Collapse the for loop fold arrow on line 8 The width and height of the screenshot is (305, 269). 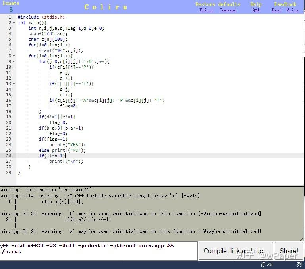14,56
